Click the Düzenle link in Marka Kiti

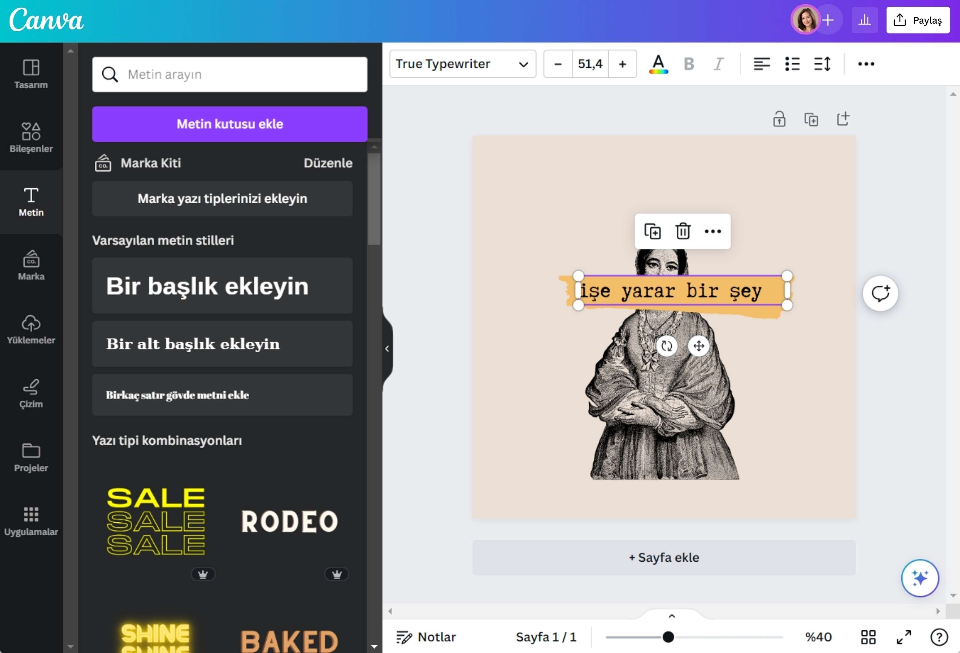pyautogui.click(x=328, y=163)
